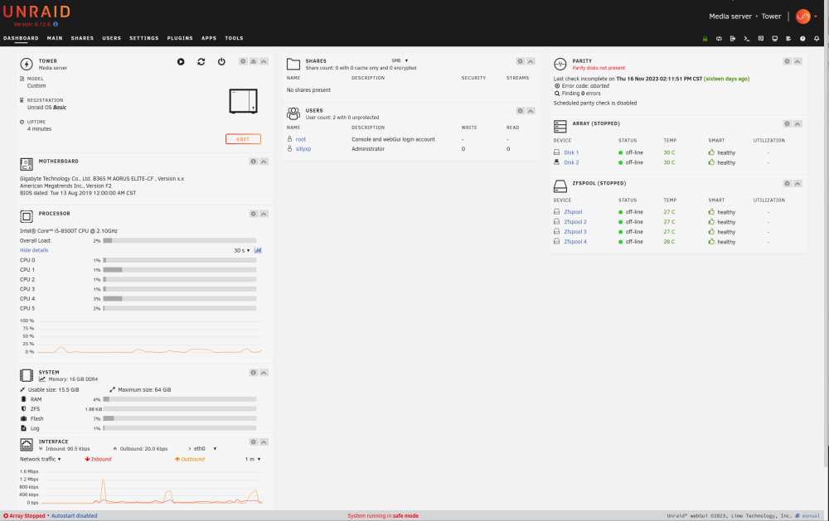Click the eject icon in the Tower panel
Viewport: 829px width, 521px height.
tap(253, 61)
